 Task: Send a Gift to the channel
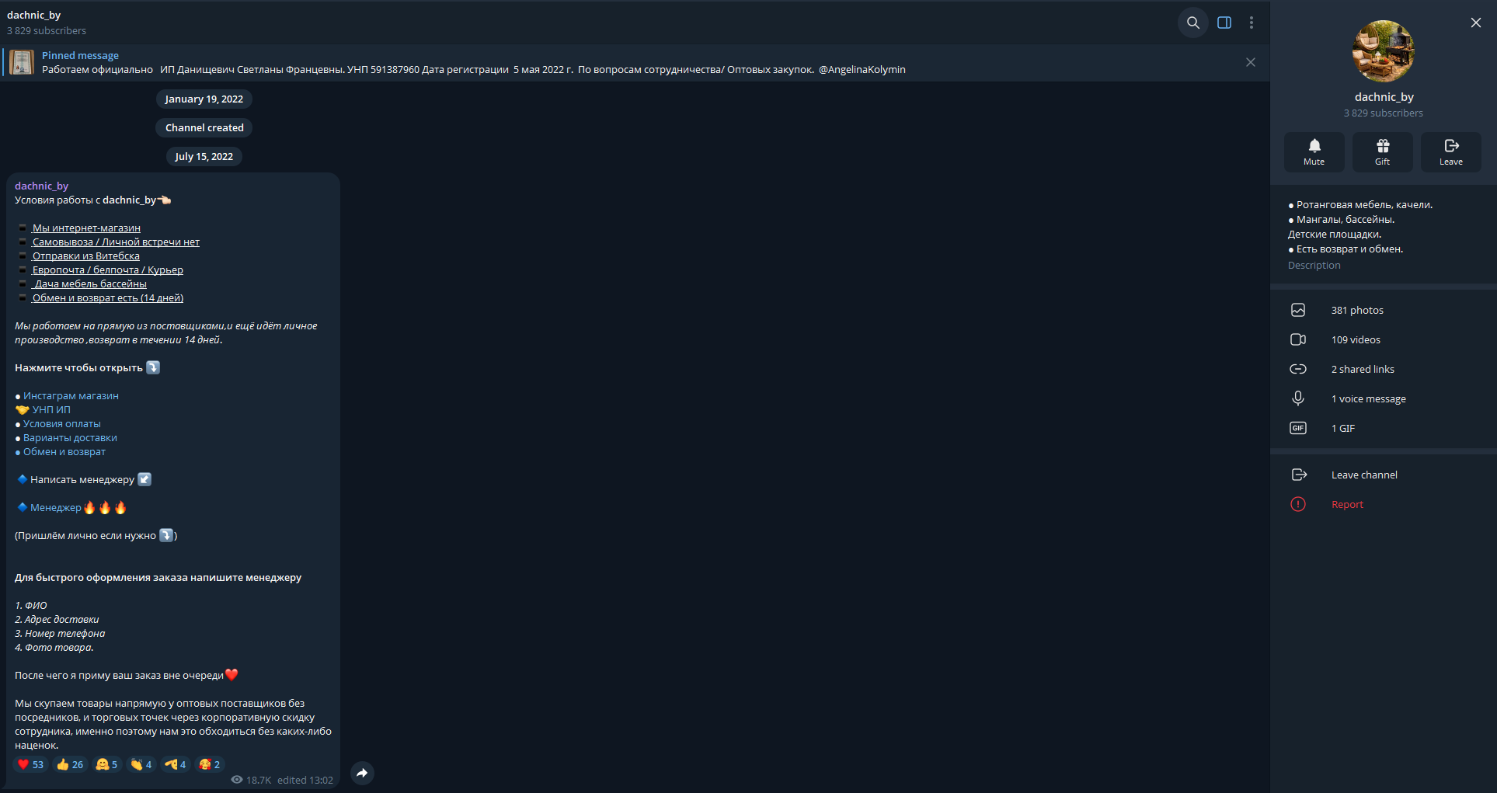(1383, 151)
